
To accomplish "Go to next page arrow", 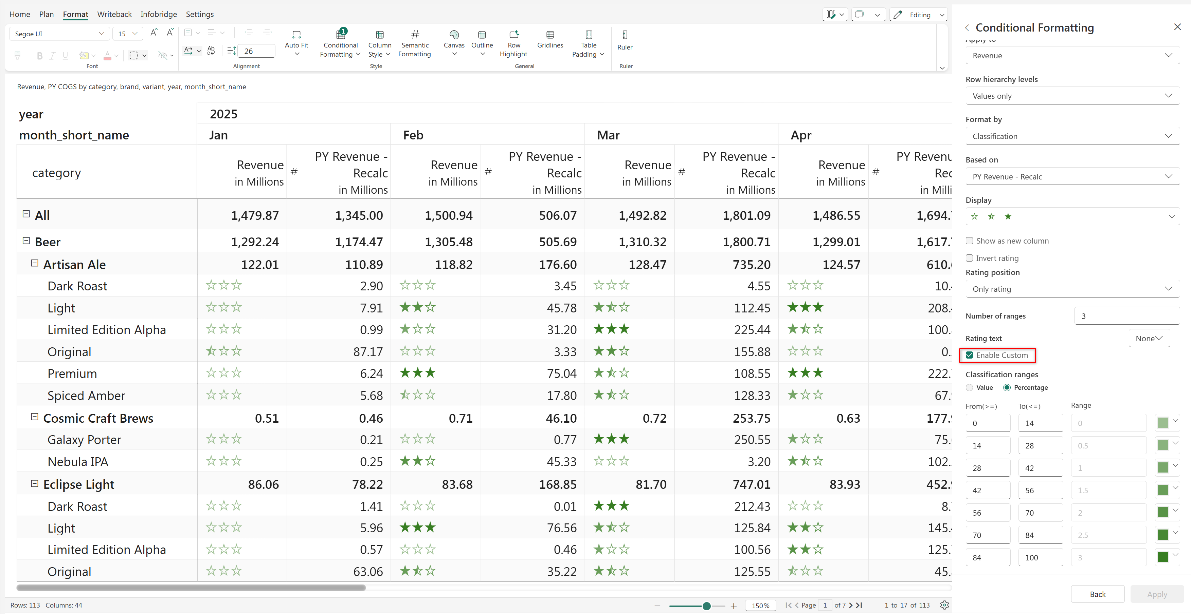I will point(851,605).
